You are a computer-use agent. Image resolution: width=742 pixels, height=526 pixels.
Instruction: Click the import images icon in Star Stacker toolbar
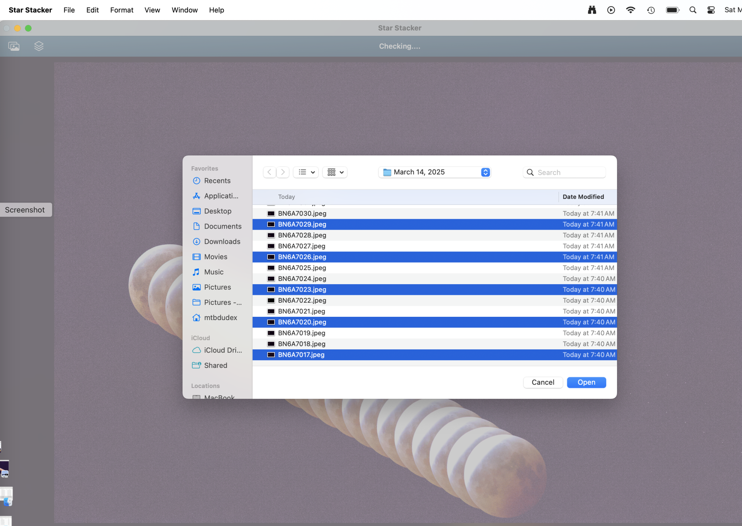coord(14,46)
